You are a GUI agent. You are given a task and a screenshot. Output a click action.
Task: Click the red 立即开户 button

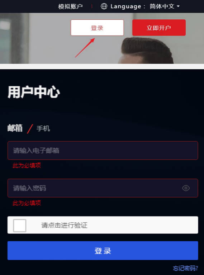(159, 28)
